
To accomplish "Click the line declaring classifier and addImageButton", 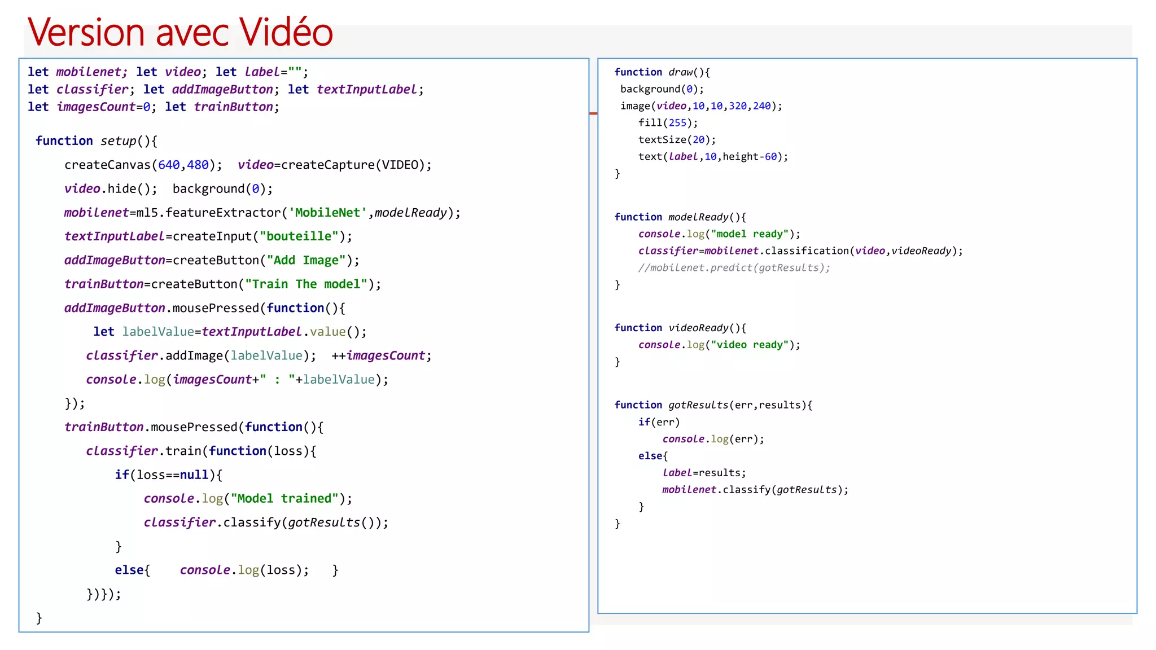I will 226,89.
